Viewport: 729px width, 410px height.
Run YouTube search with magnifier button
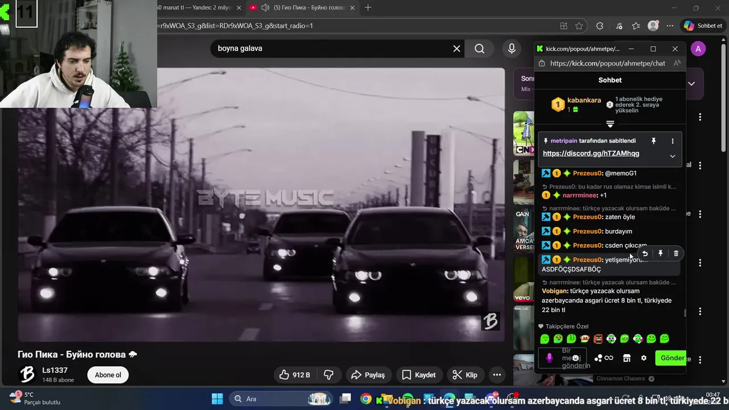point(480,48)
